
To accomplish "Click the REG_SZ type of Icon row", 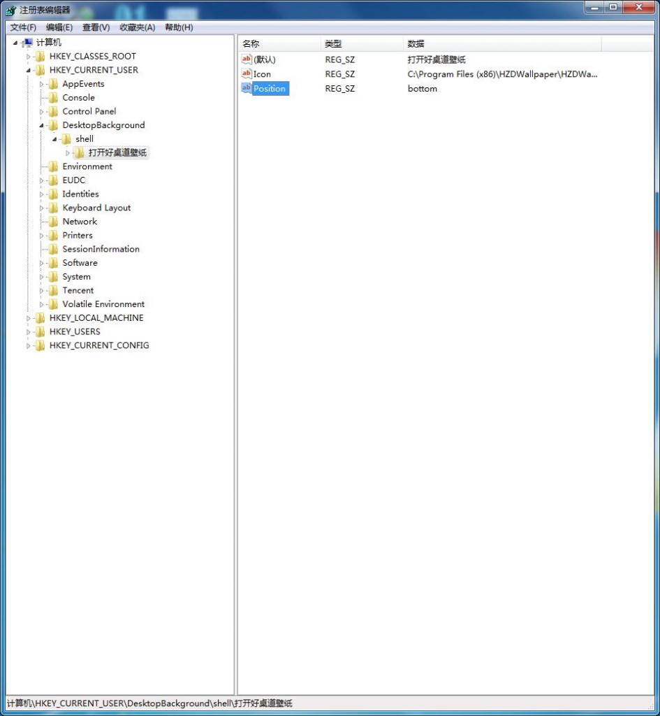I will tap(340, 74).
